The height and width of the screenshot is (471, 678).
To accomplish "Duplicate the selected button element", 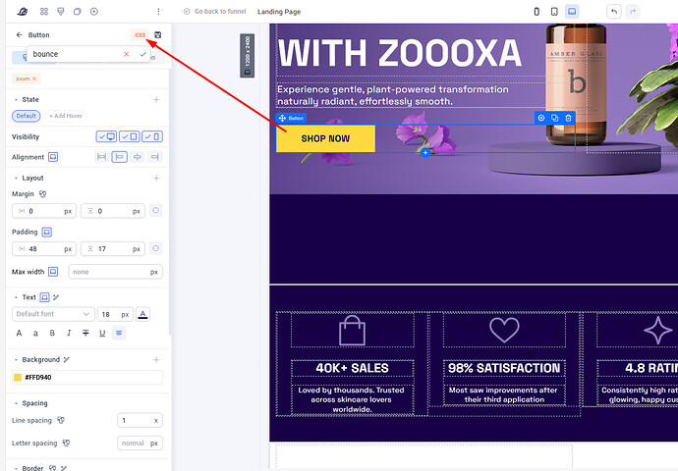I will (554, 118).
